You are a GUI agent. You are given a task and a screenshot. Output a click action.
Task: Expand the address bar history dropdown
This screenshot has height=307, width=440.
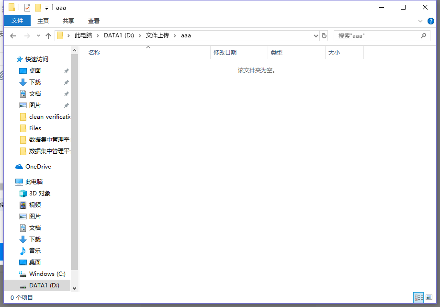(316, 36)
